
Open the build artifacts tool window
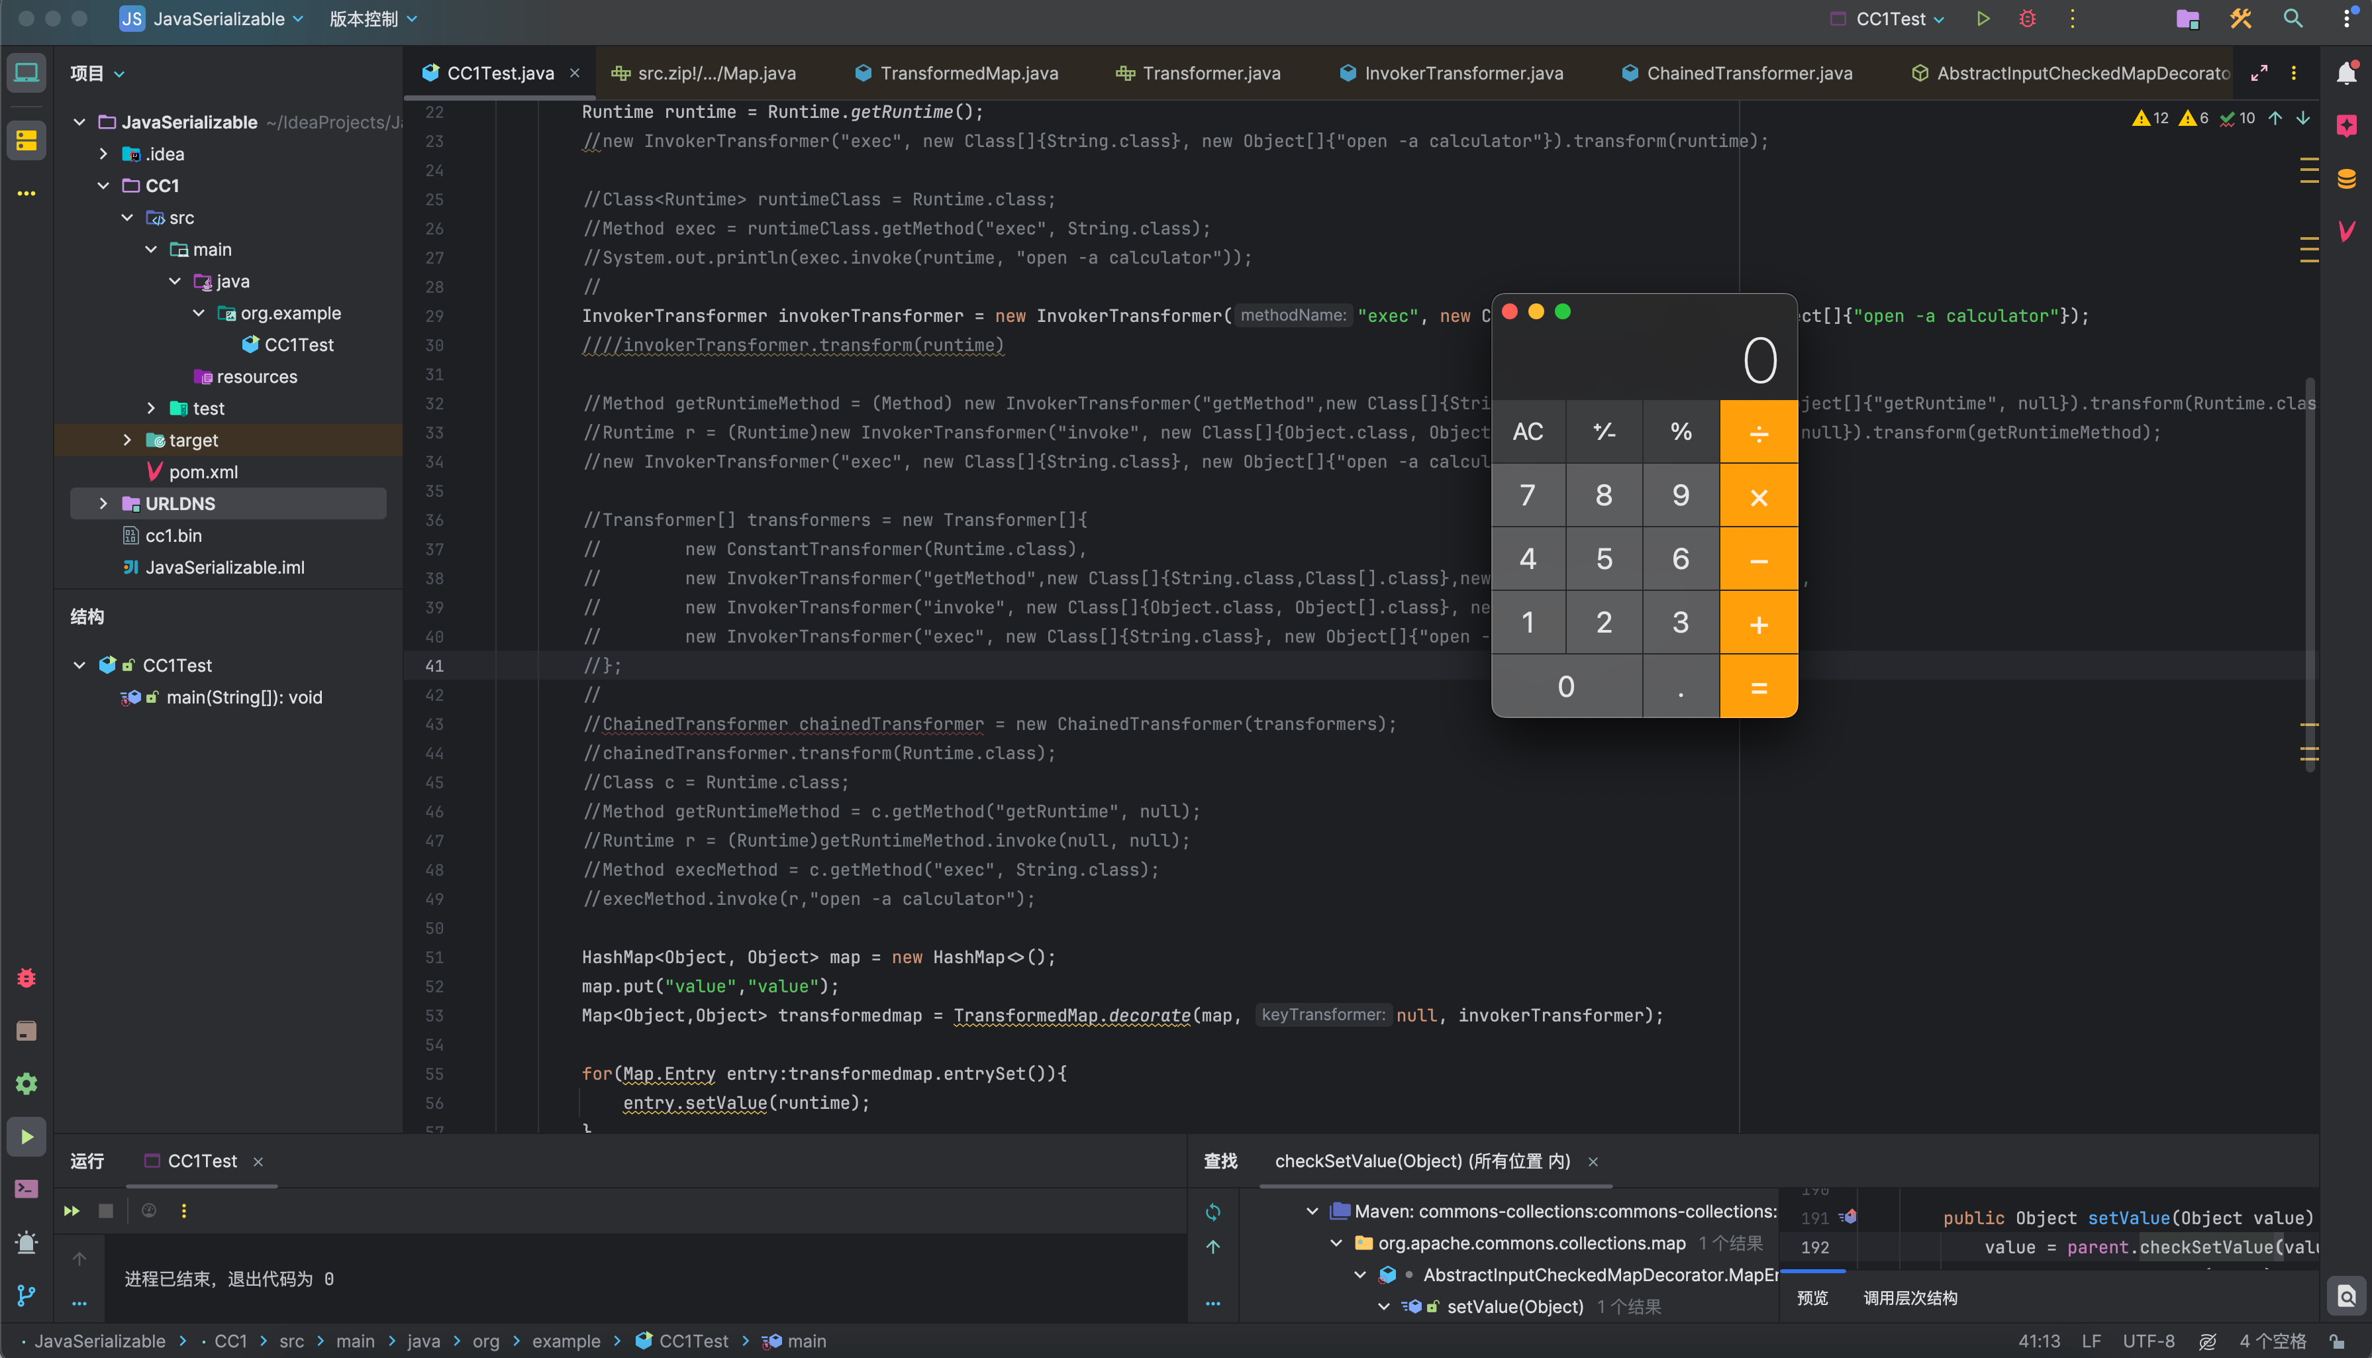coord(26,1031)
